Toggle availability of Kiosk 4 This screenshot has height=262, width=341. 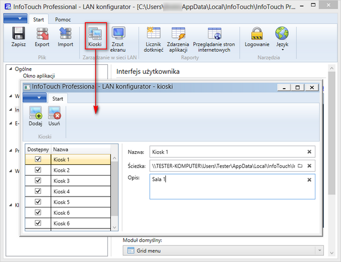(38, 191)
